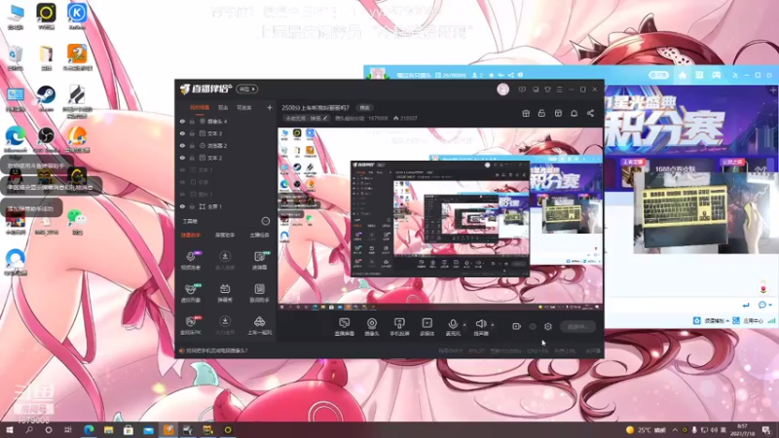Click the unlock icon in stream toolbar
The height and width of the screenshot is (438, 779).
point(541,113)
